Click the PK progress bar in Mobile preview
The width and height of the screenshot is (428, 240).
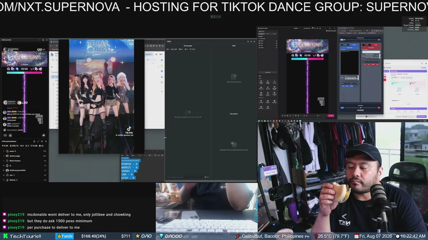point(24,72)
